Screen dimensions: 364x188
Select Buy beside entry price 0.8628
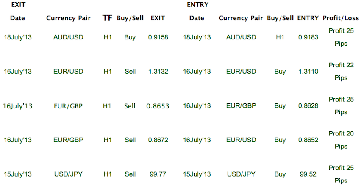pos(280,106)
